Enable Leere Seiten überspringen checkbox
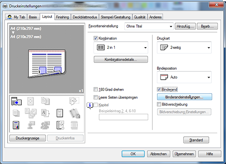The height and width of the screenshot is (164, 226). 96,97
